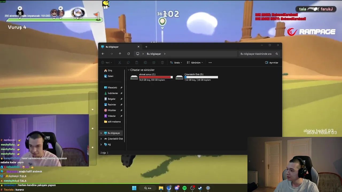This screenshot has width=342, height=192.
Task: Click the D: drive capacity bar
Action: [201, 77]
